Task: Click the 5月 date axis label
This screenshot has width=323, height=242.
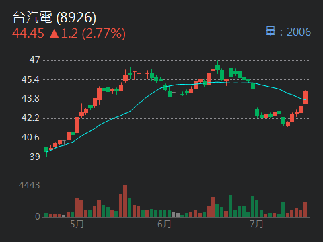Action: click(x=77, y=224)
